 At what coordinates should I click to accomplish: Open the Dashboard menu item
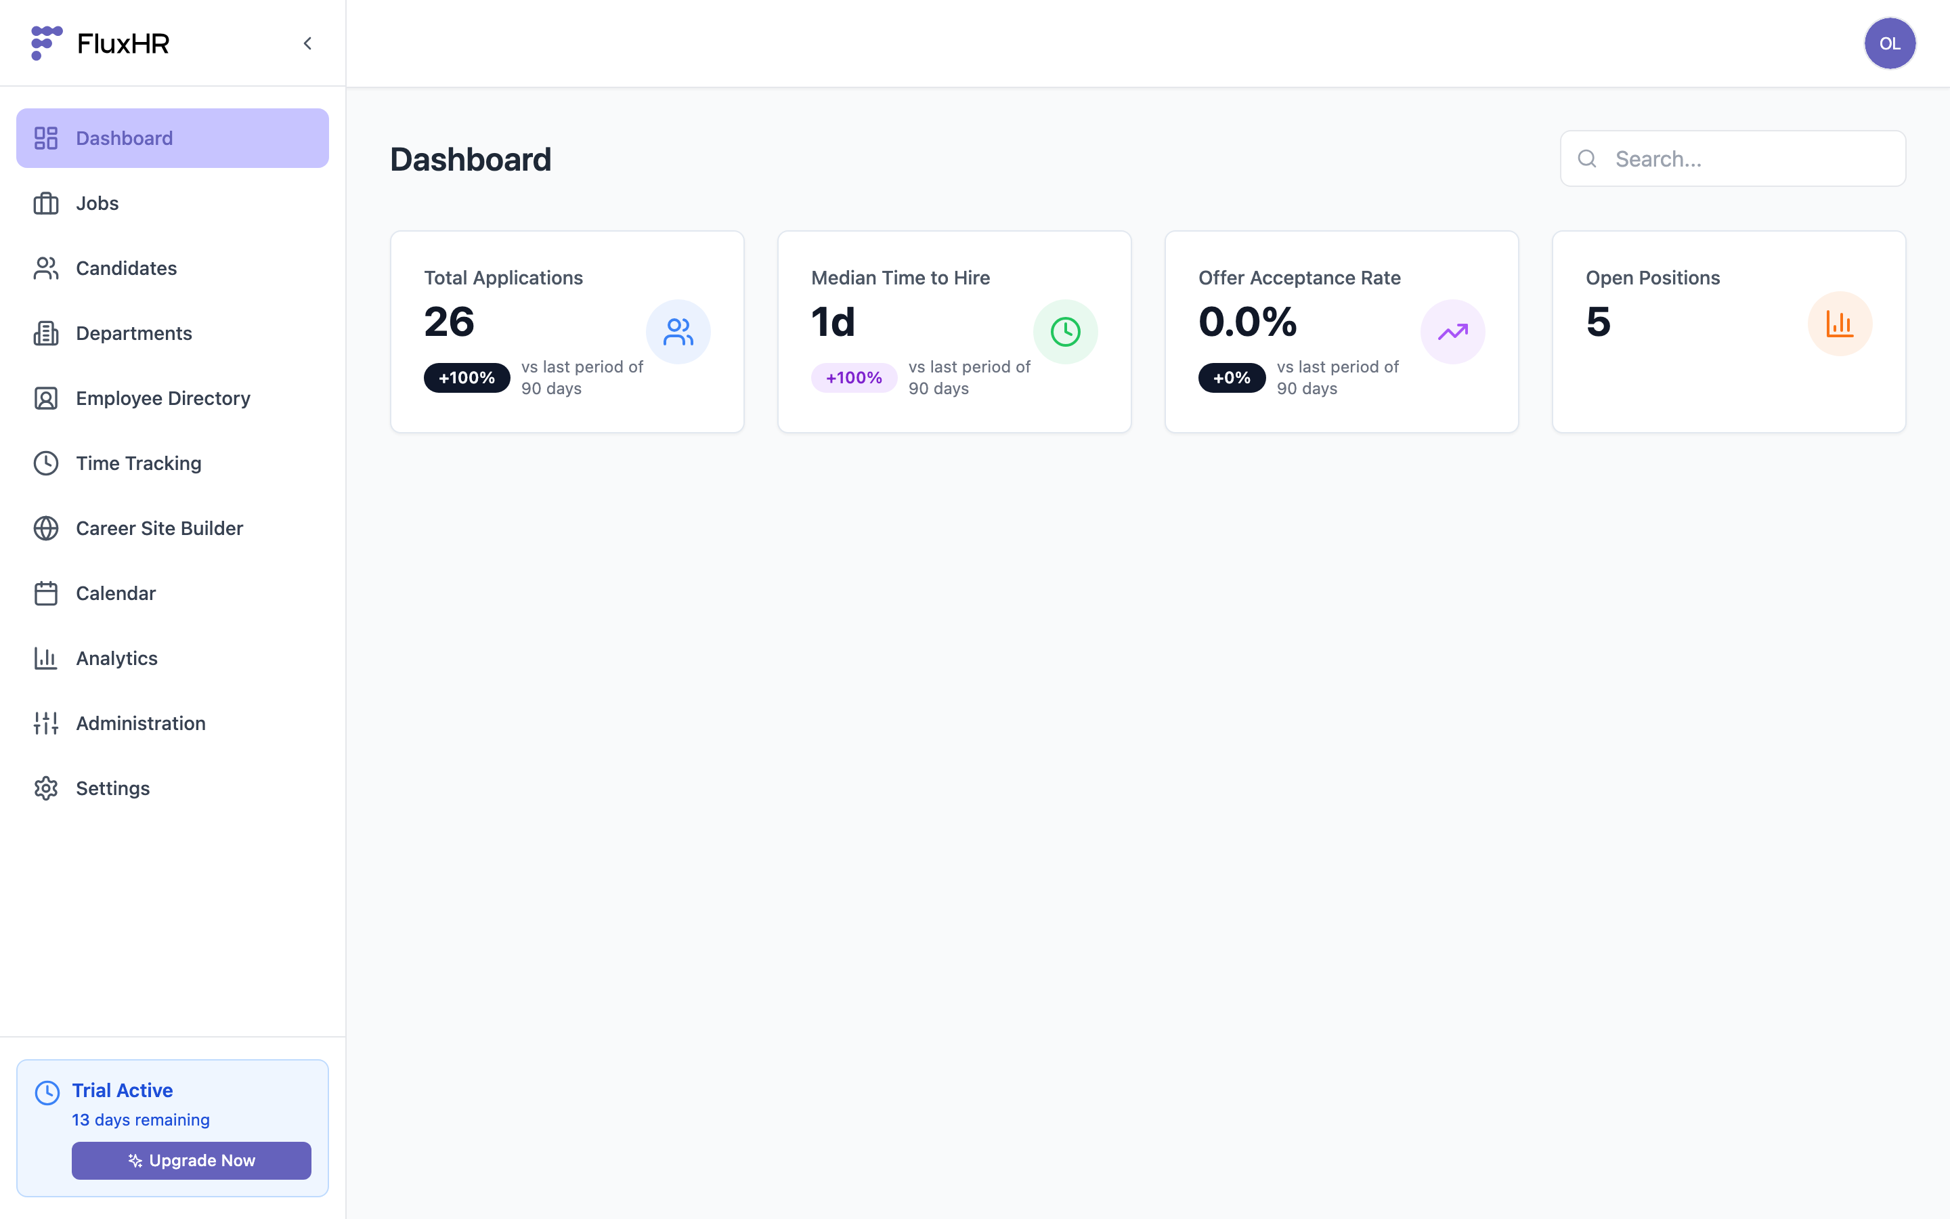click(173, 138)
